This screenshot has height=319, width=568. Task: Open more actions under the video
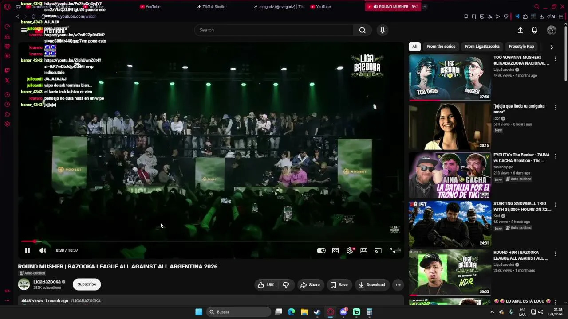point(398,285)
